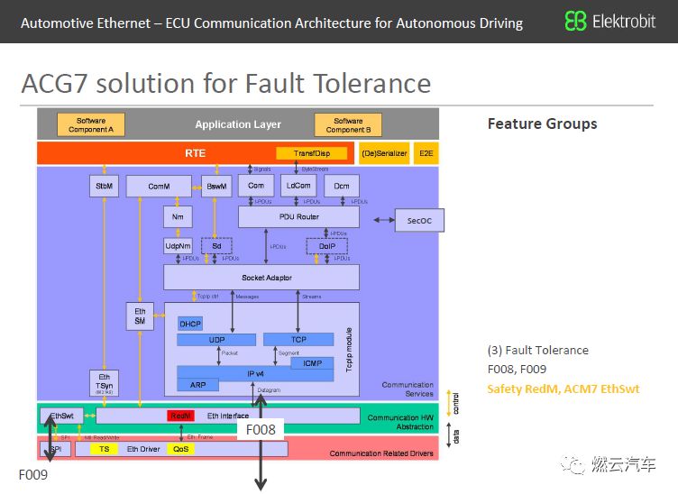The width and height of the screenshot is (678, 494).
Task: Click the 'Datagram' label under IP v4
Action: [x=269, y=389]
